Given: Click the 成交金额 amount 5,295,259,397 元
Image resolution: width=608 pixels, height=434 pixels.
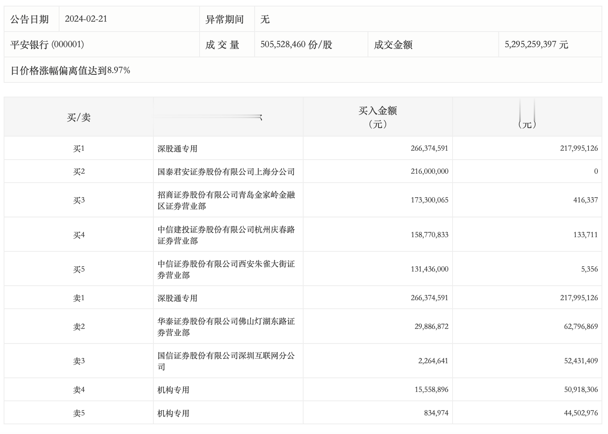Looking at the screenshot, I should (x=536, y=45).
